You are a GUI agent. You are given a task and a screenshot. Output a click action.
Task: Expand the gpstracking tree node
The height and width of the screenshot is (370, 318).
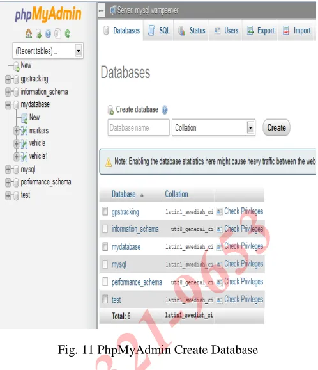8,79
